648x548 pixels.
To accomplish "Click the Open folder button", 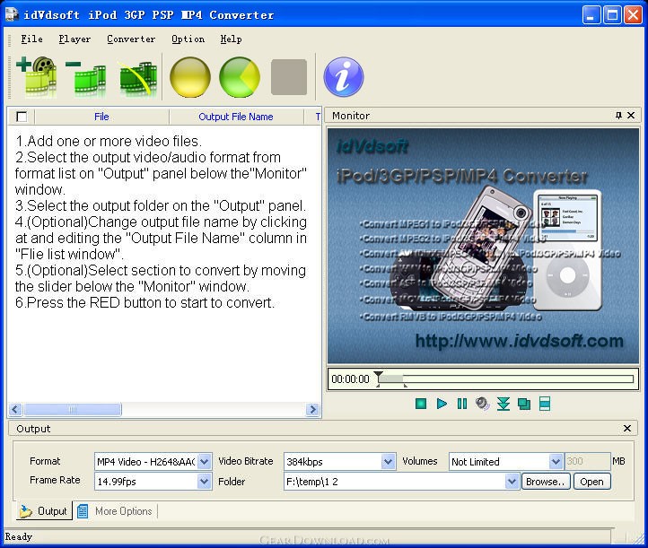I will (x=591, y=482).
